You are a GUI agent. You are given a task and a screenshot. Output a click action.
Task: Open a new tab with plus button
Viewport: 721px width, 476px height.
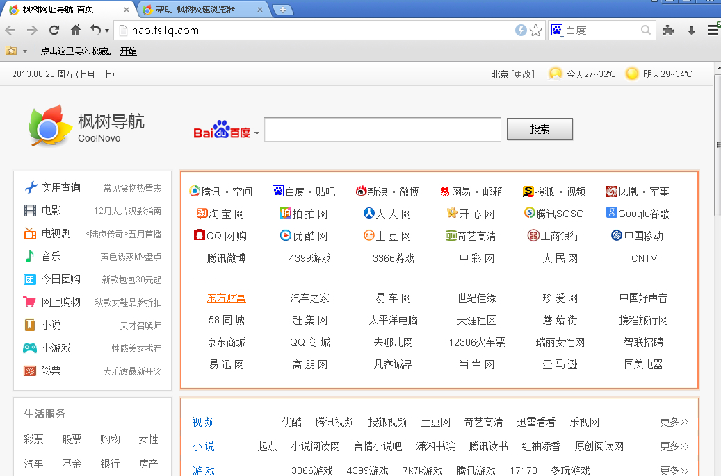[283, 10]
